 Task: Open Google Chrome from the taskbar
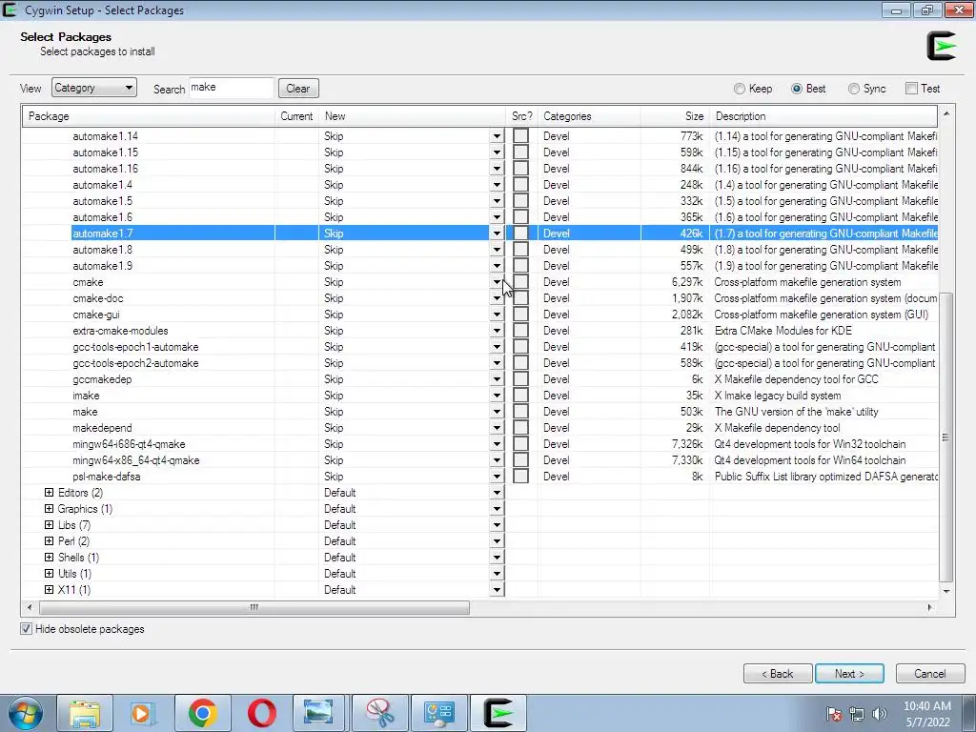click(x=202, y=713)
